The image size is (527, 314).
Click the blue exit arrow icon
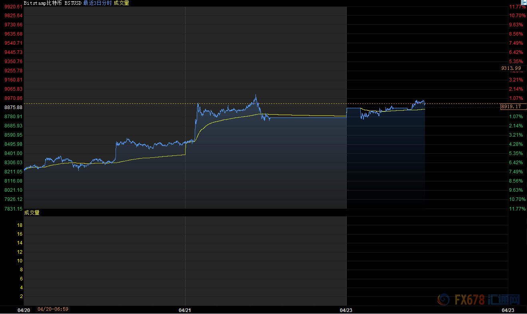523,2
